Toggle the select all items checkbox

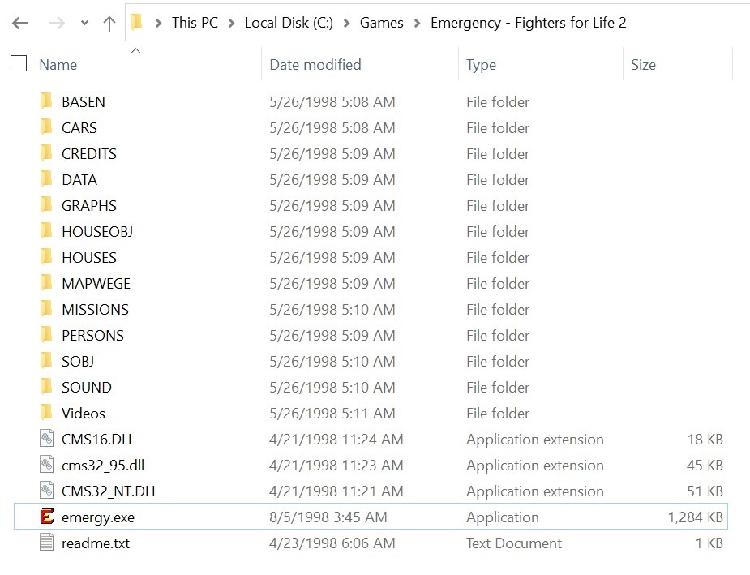point(19,63)
